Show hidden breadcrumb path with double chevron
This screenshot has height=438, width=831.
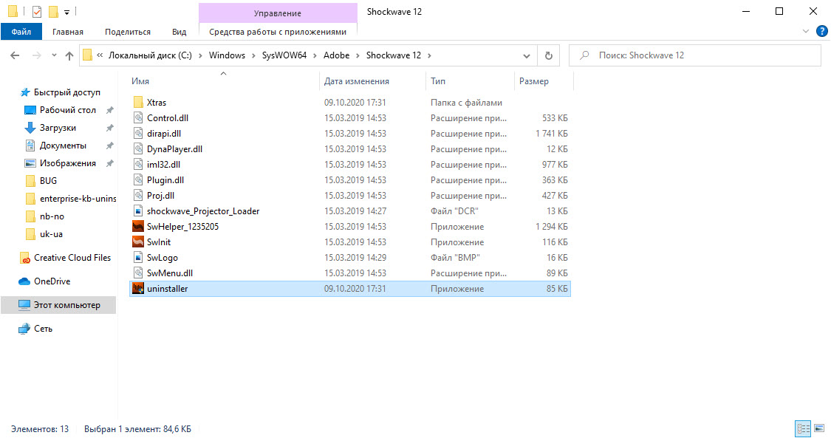coord(100,55)
